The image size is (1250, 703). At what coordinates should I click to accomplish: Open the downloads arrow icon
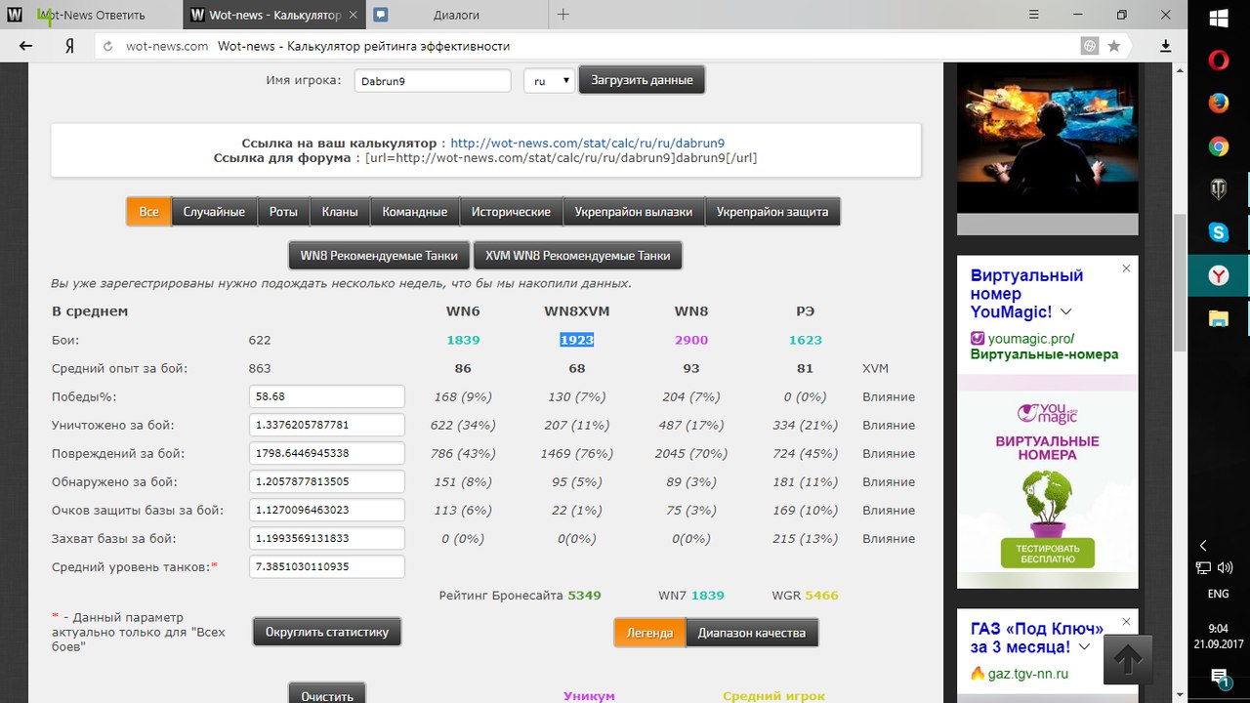point(1165,46)
